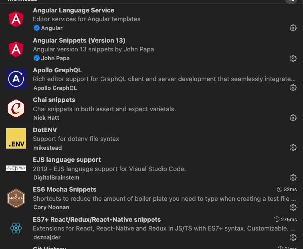Open manage gear for Angular Language Service

[x=293, y=28]
